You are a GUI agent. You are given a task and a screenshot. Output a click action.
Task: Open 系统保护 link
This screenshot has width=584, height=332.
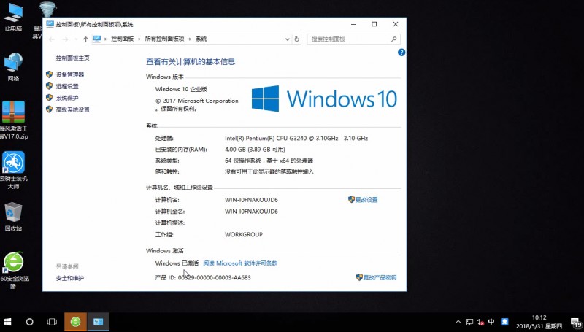coord(67,98)
